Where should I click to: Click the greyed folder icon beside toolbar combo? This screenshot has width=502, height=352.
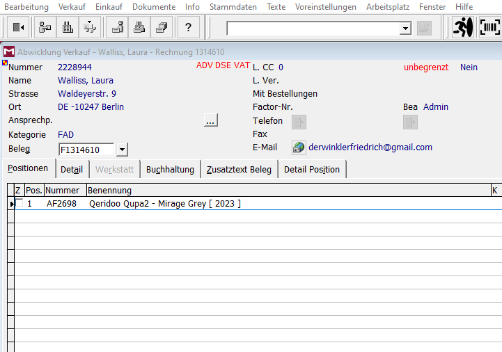coord(424,29)
